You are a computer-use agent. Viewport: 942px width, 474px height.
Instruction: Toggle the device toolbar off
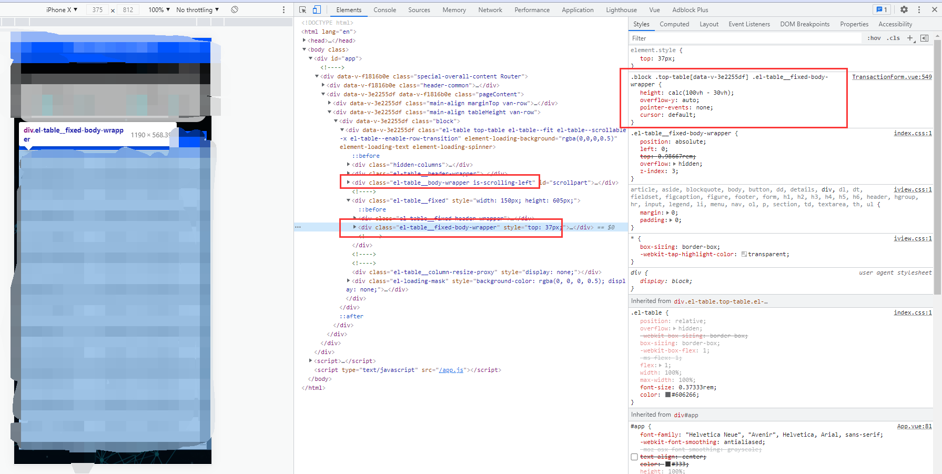coord(316,9)
